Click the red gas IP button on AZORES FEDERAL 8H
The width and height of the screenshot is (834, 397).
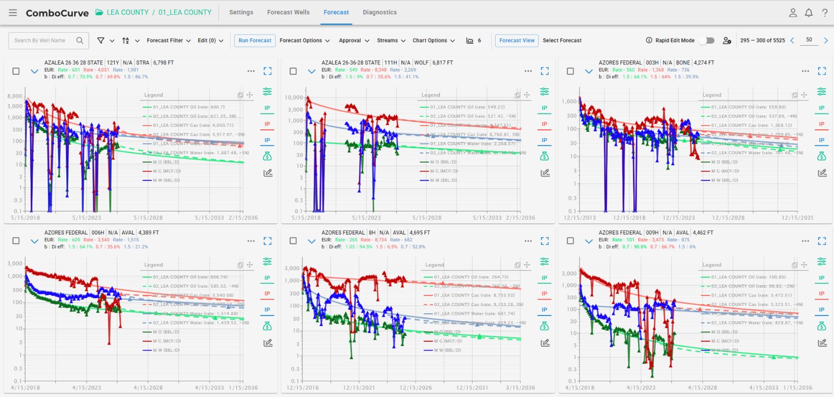point(544,294)
